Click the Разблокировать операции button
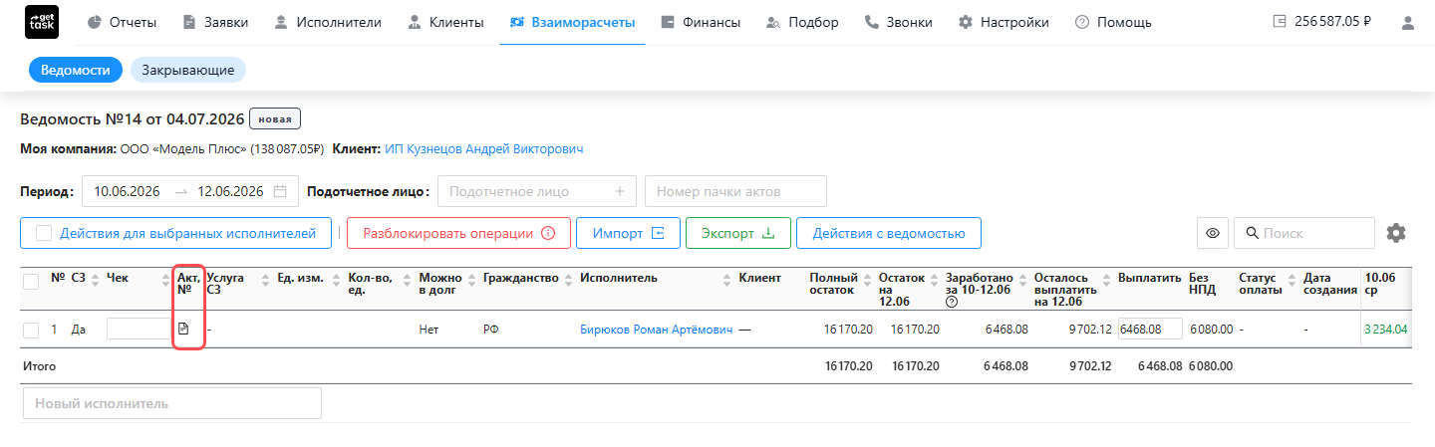 pyautogui.click(x=458, y=233)
